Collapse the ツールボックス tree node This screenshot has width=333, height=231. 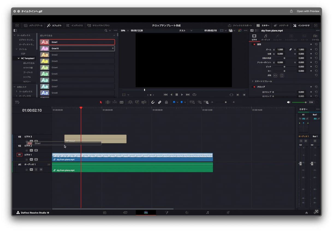14,35
